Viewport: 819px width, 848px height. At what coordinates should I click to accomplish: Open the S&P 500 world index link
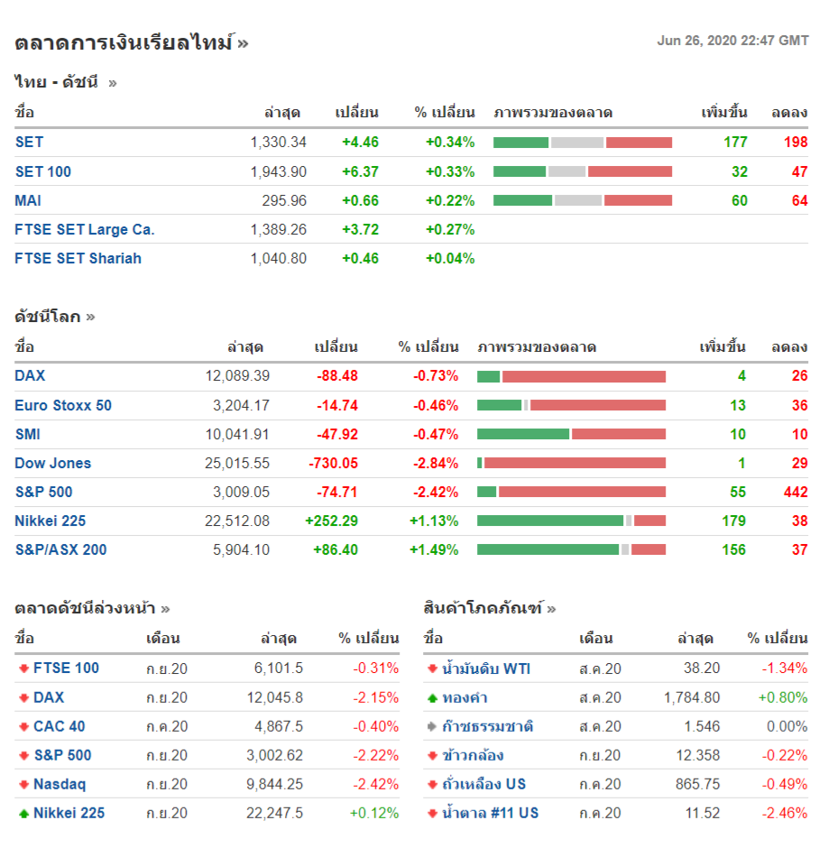point(44,493)
